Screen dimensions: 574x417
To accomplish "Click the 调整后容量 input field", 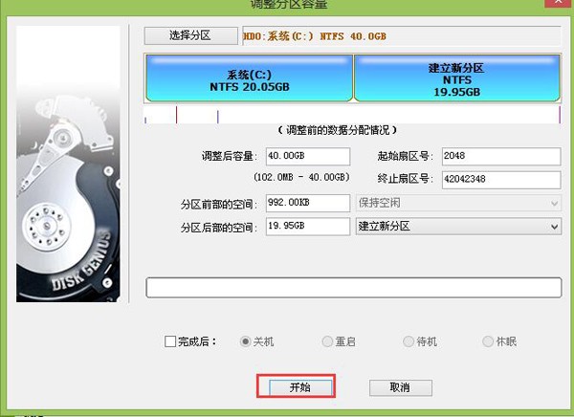I will tap(308, 156).
